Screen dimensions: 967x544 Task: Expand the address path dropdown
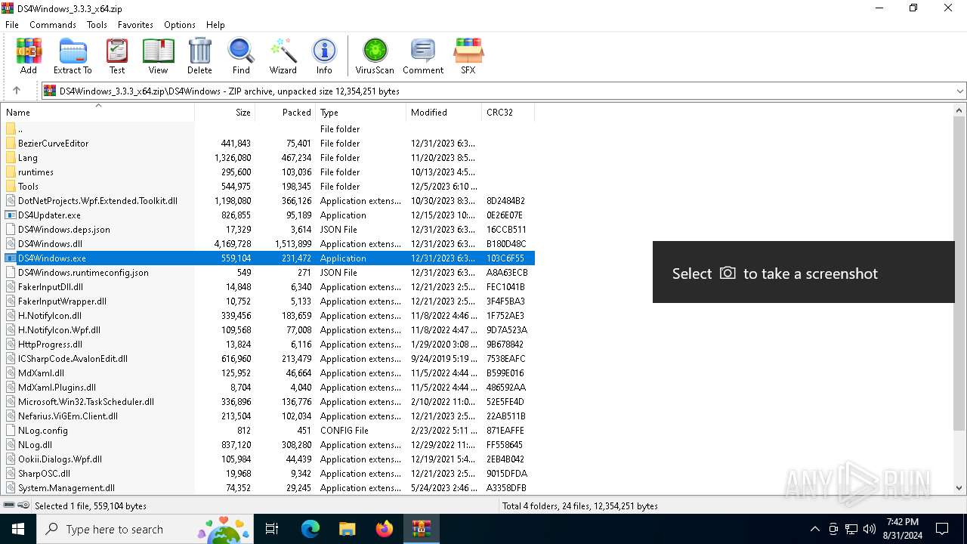pos(959,91)
